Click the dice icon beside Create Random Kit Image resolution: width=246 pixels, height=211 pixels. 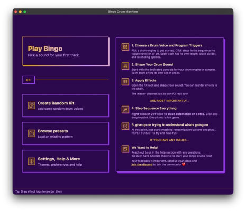[x=31, y=105]
